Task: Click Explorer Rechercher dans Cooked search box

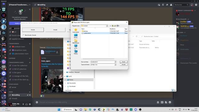Action: 157,36
